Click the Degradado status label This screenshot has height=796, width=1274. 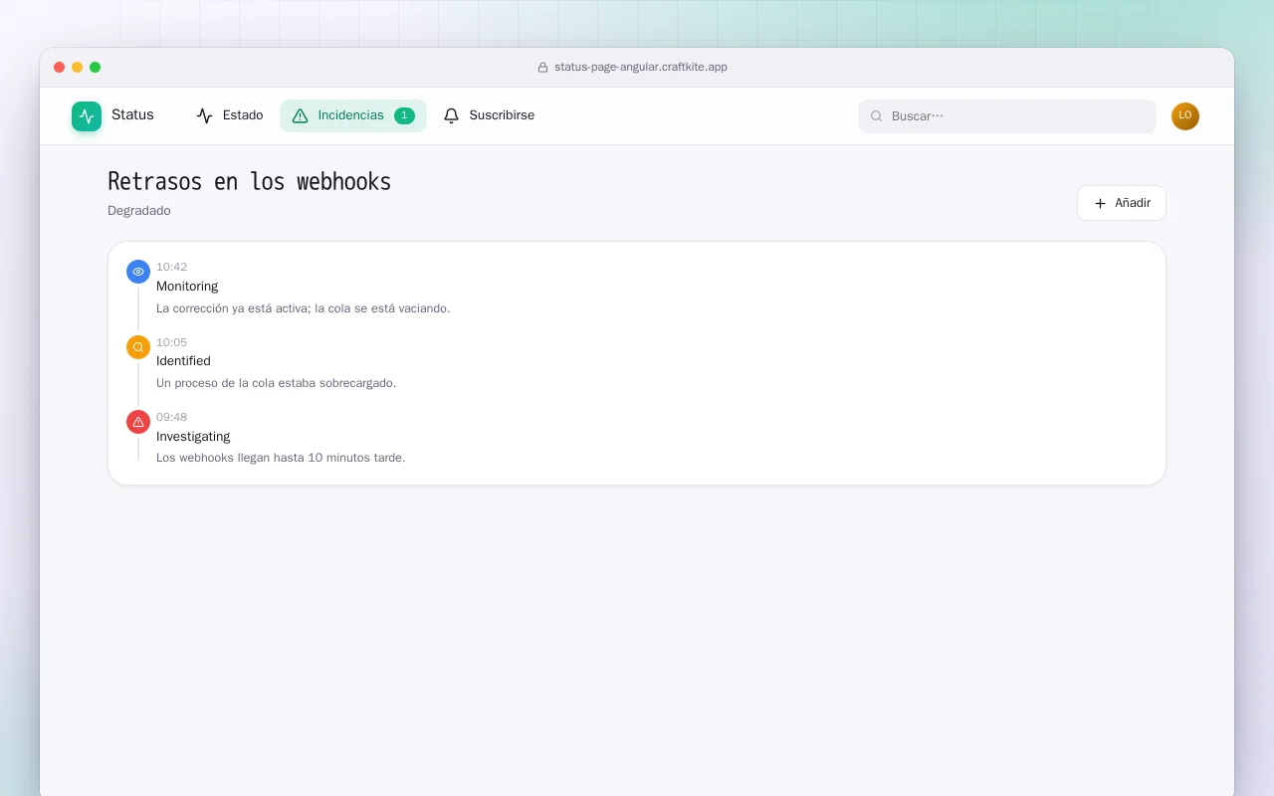(139, 211)
